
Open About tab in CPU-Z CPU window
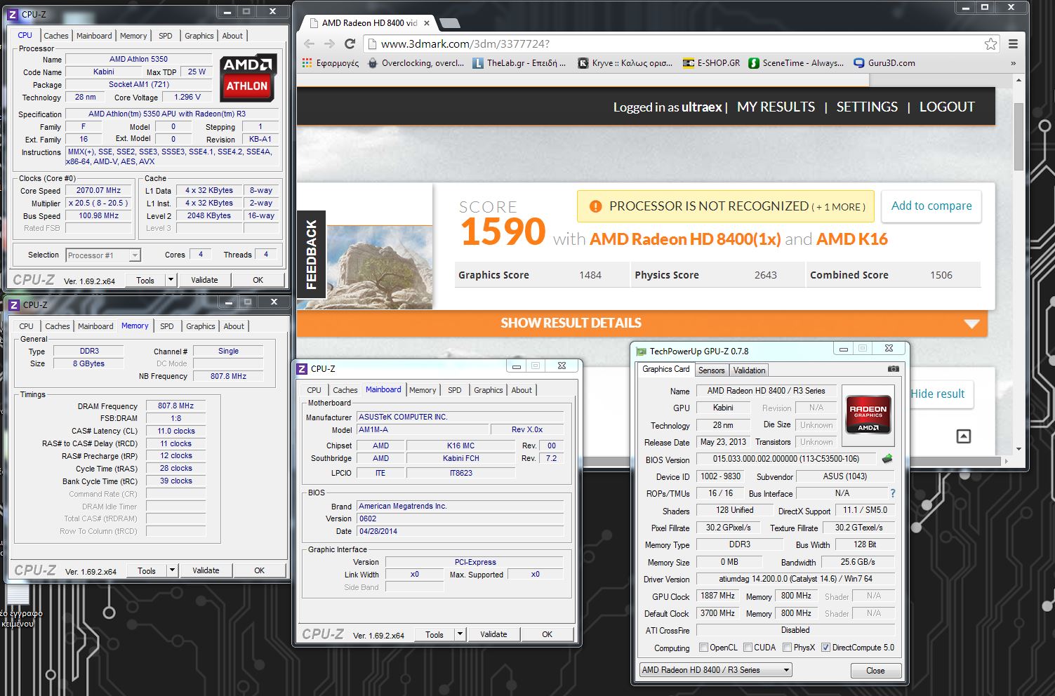point(232,36)
